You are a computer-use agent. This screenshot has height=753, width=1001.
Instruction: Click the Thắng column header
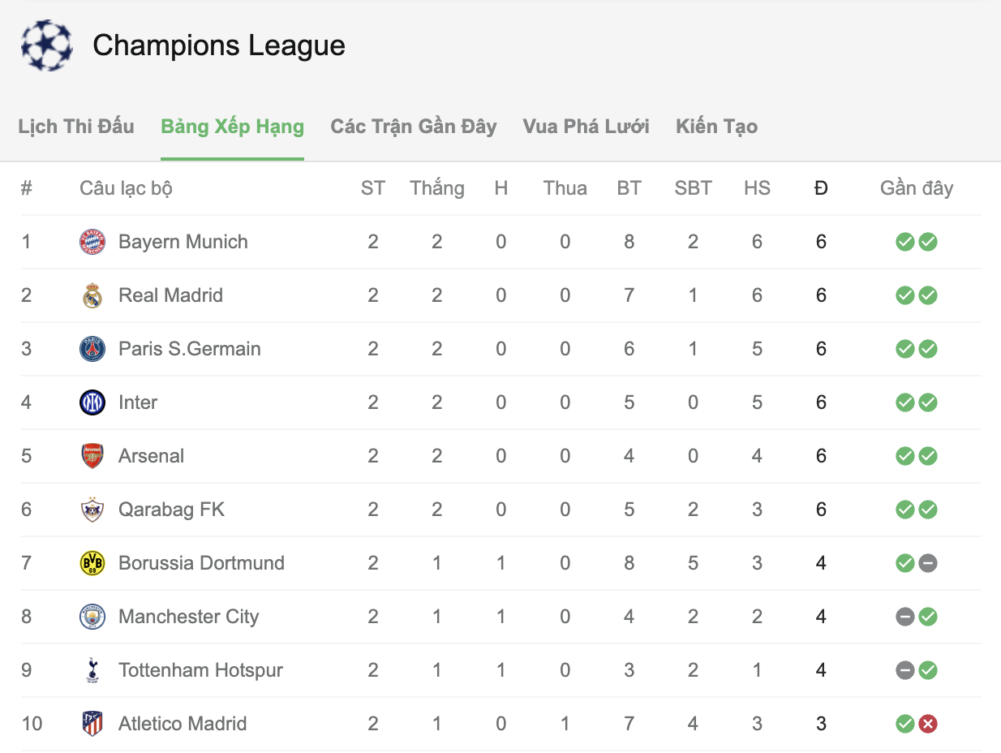click(x=437, y=188)
